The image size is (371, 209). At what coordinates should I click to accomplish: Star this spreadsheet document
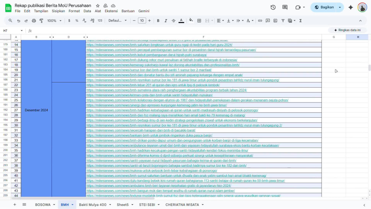98,6
